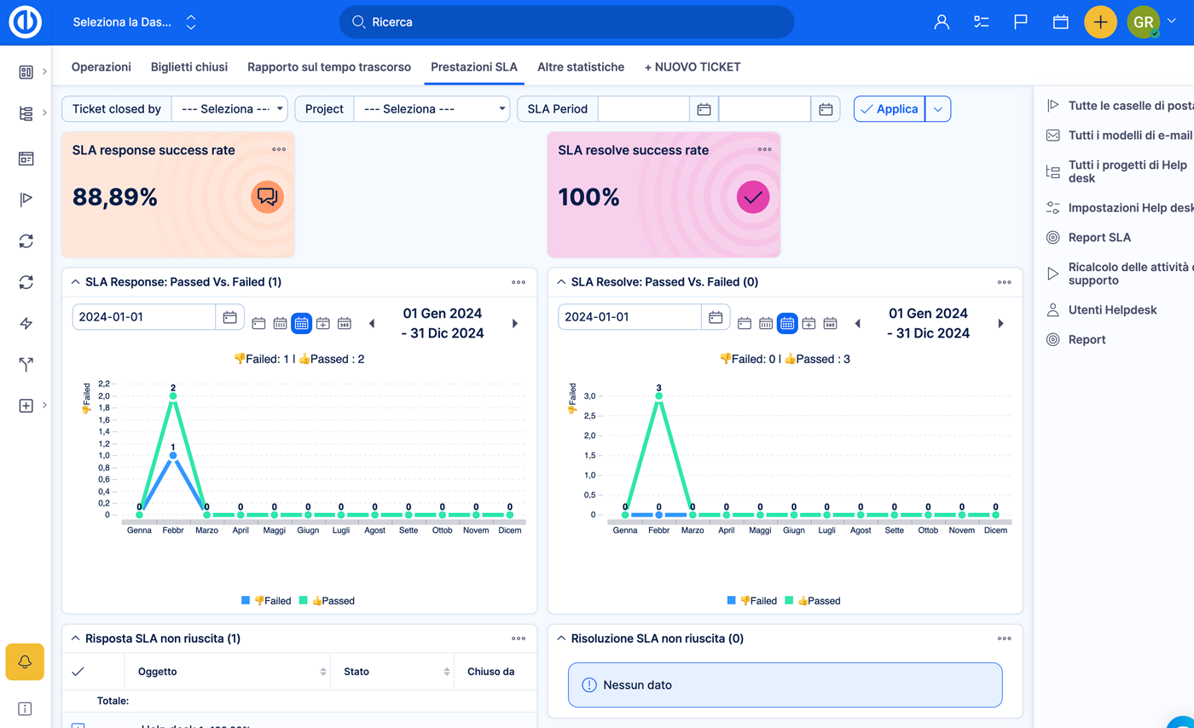Open the Ticket closed by Seleziona dropdown
Screen dimensions: 1194x728
tap(230, 108)
